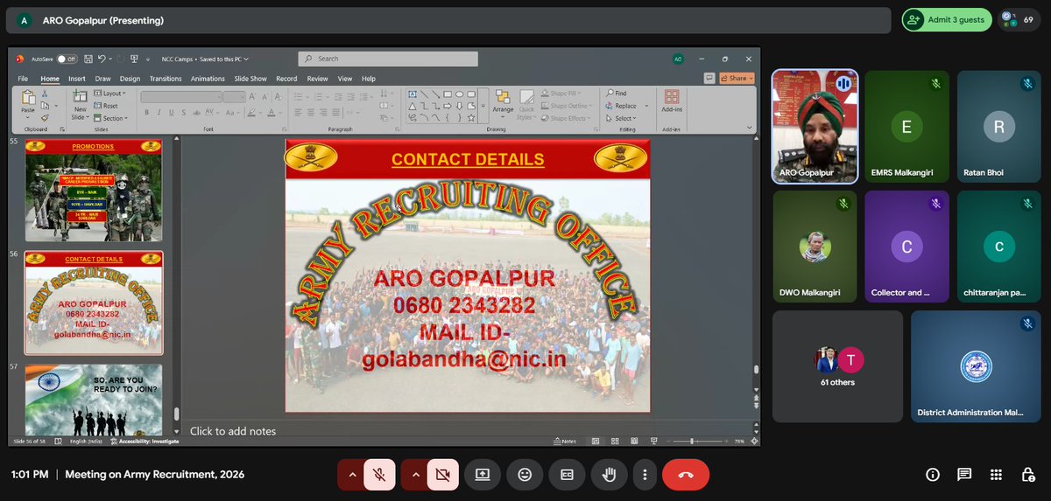Open meeting details info icon

point(933,475)
